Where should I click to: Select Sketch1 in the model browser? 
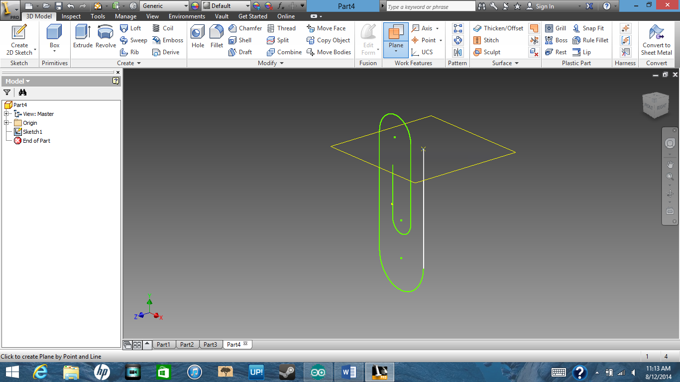[x=28, y=132]
